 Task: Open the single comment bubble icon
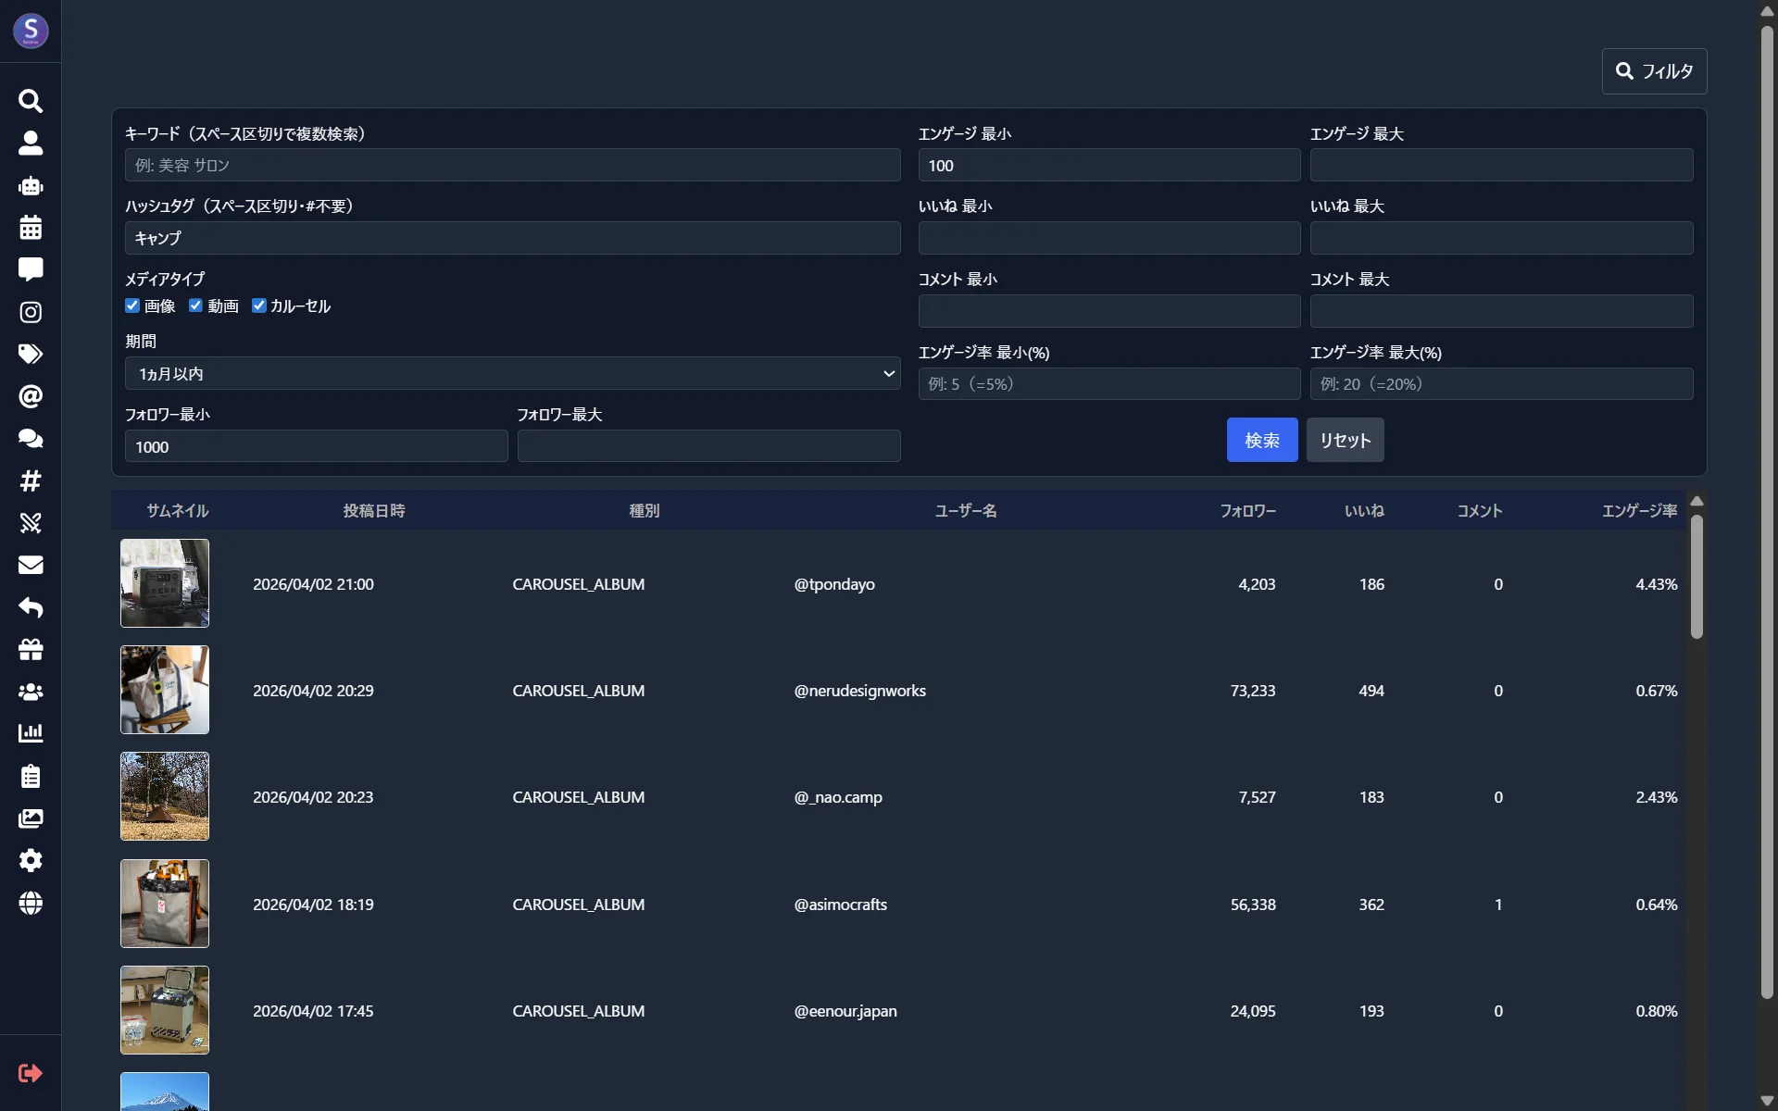[31, 269]
